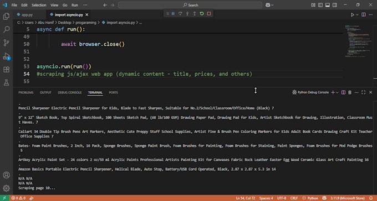Pause the debugger from debug toolbar
The width and height of the screenshot is (377, 201).
click(173, 14)
